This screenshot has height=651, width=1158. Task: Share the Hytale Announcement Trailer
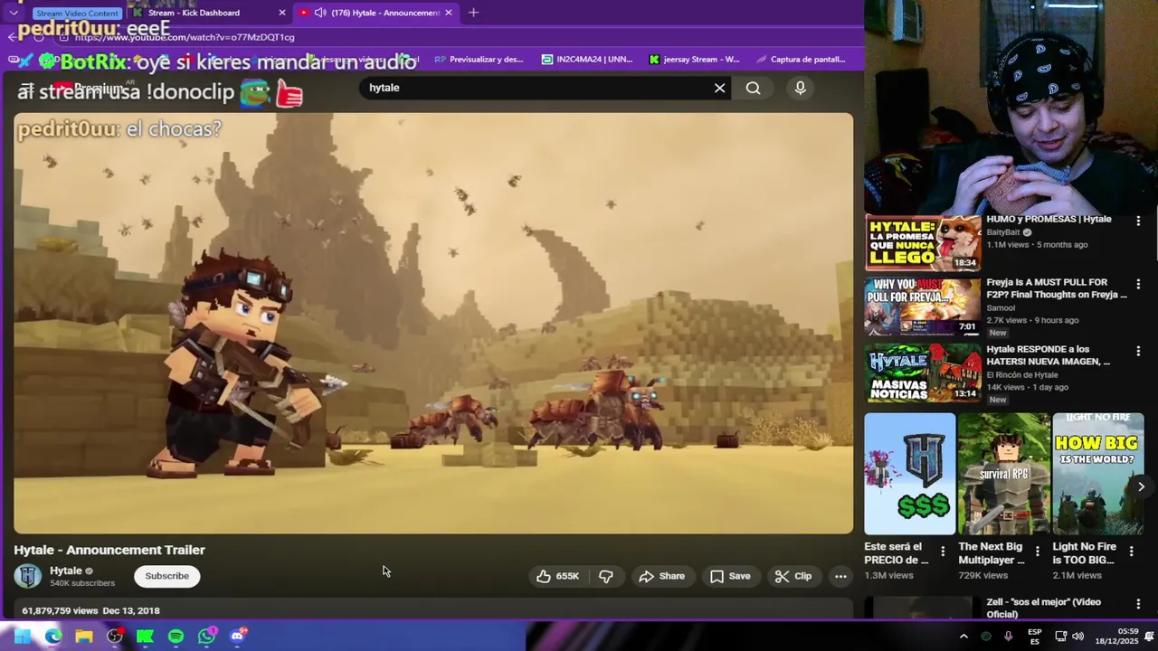click(x=662, y=576)
